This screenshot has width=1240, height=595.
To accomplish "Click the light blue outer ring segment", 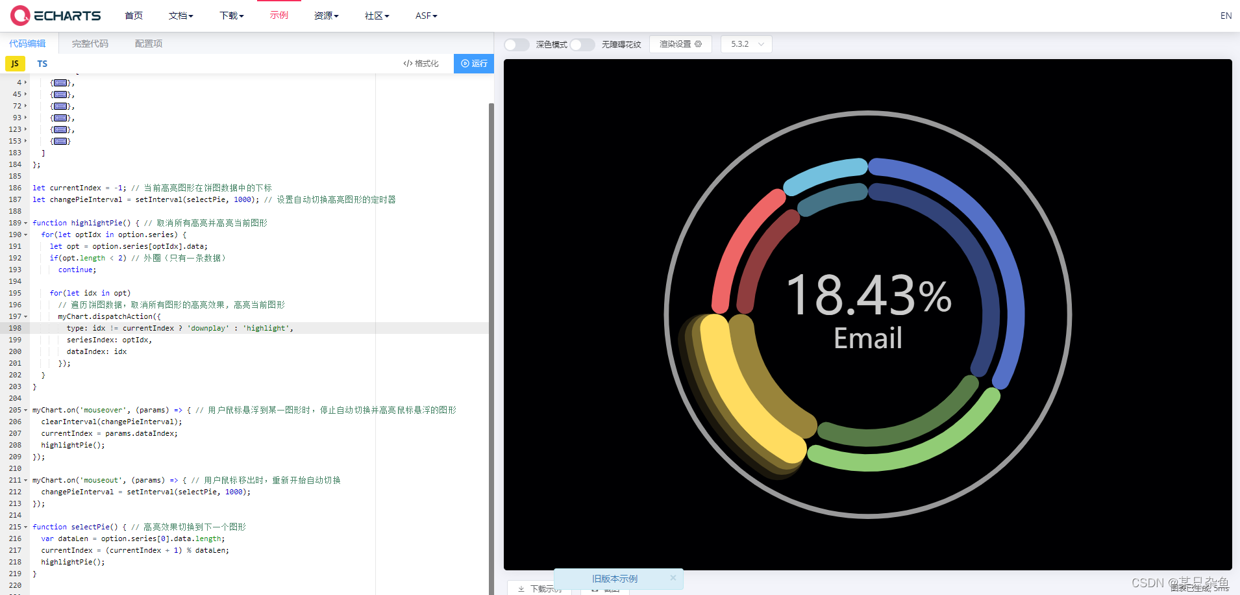I will point(825,173).
